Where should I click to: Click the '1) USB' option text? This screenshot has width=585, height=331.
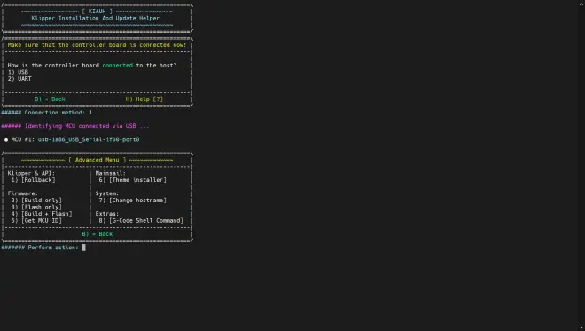[18, 72]
